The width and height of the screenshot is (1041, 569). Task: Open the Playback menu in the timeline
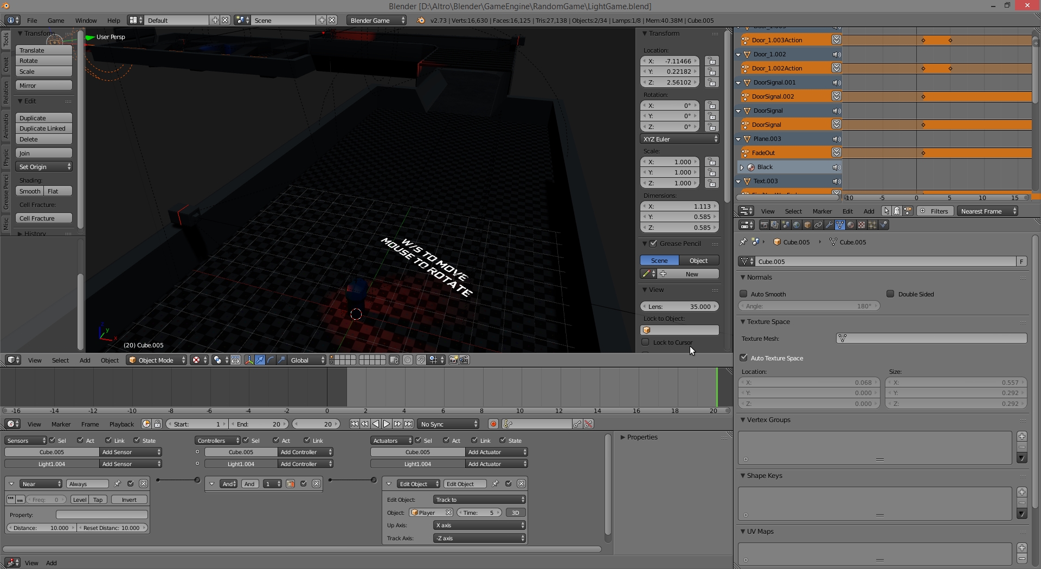pos(121,424)
